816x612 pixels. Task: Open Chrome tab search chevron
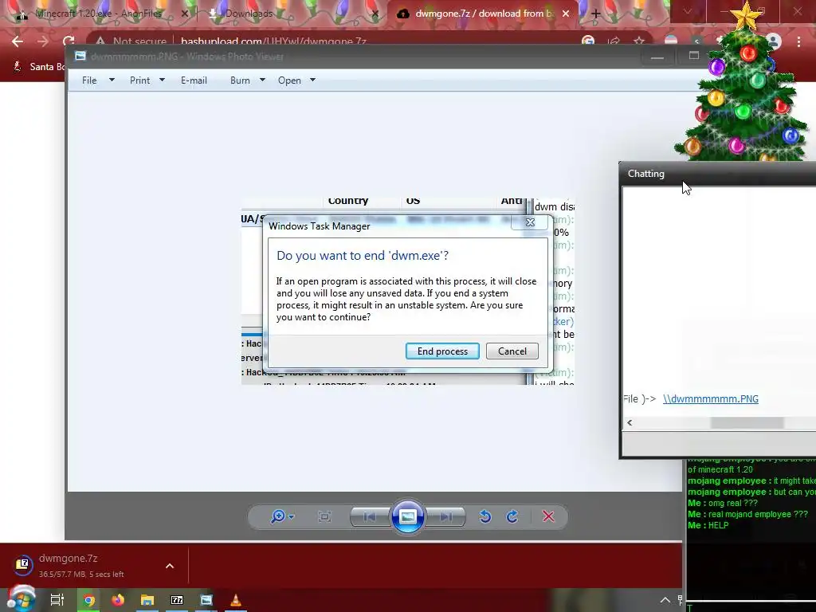click(688, 11)
